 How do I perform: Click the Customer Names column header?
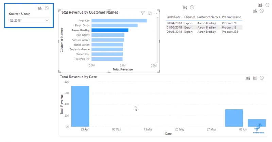click(x=208, y=17)
